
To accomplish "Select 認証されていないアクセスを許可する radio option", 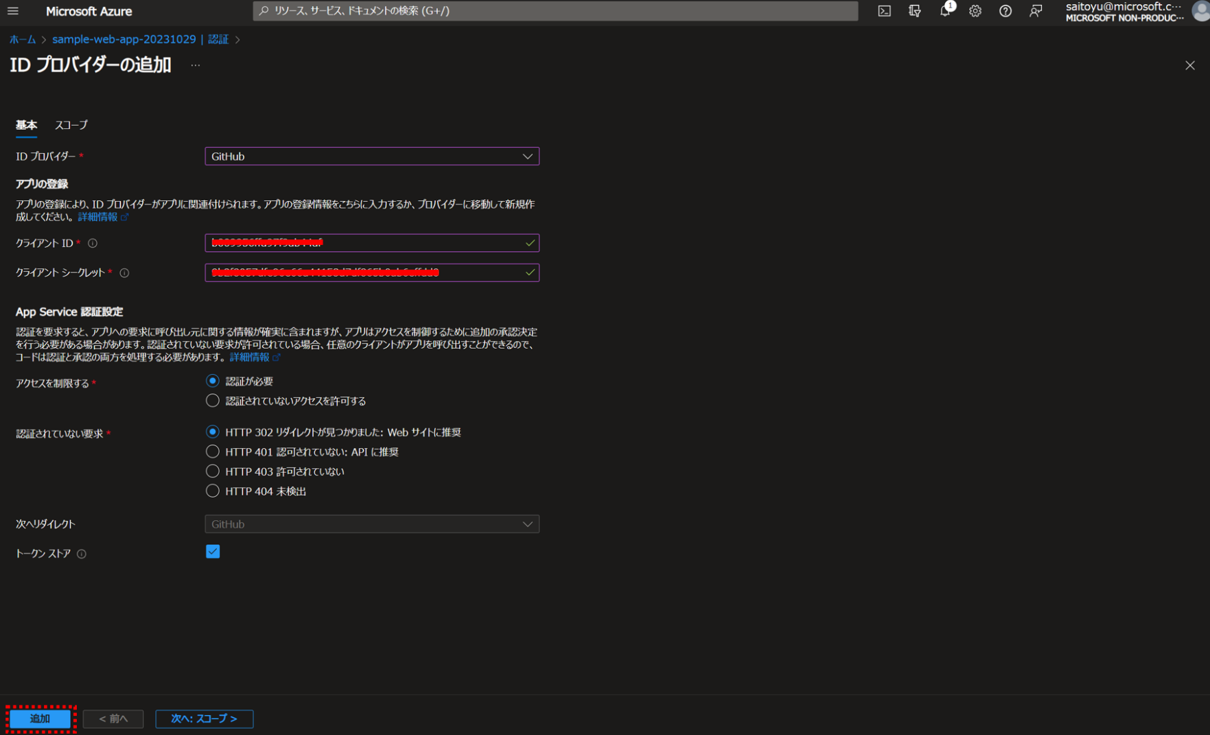I will 213,401.
